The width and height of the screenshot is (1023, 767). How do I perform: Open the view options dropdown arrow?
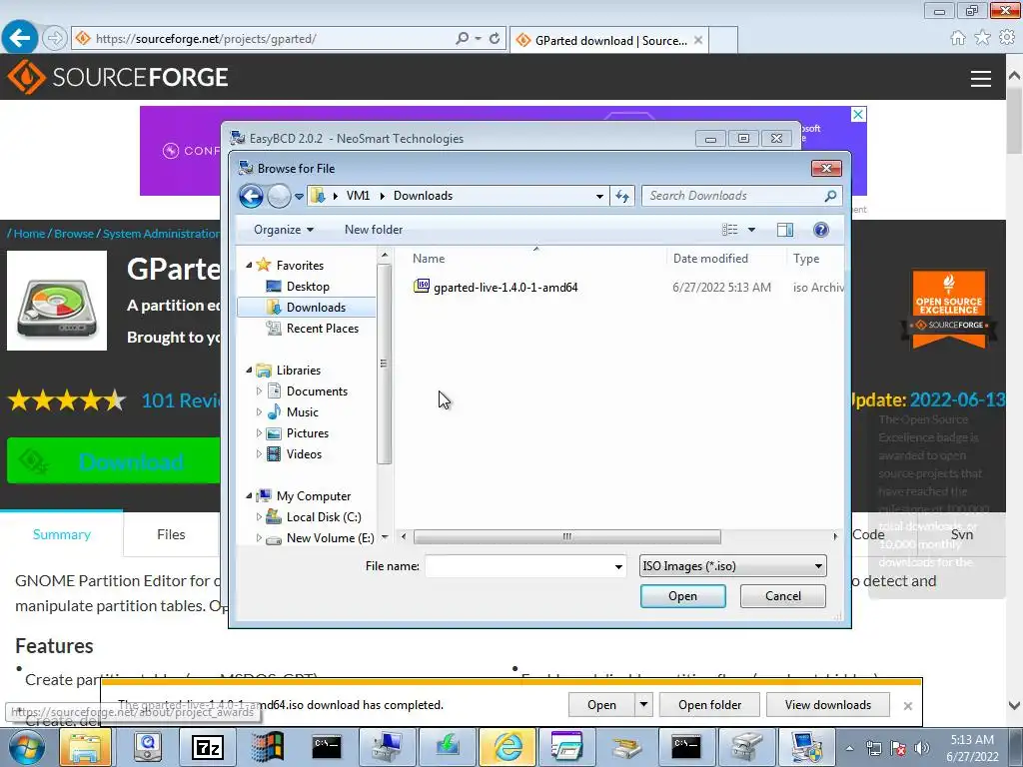click(751, 230)
